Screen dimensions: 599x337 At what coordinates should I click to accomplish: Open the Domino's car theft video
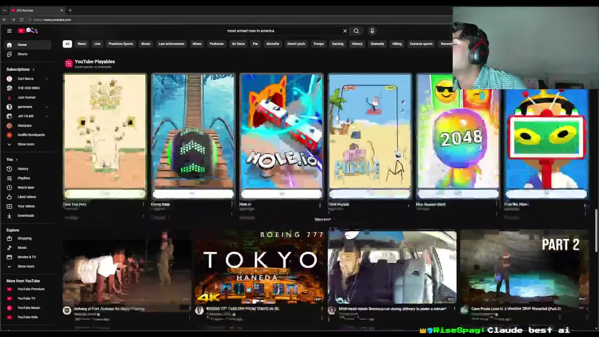tap(392, 268)
